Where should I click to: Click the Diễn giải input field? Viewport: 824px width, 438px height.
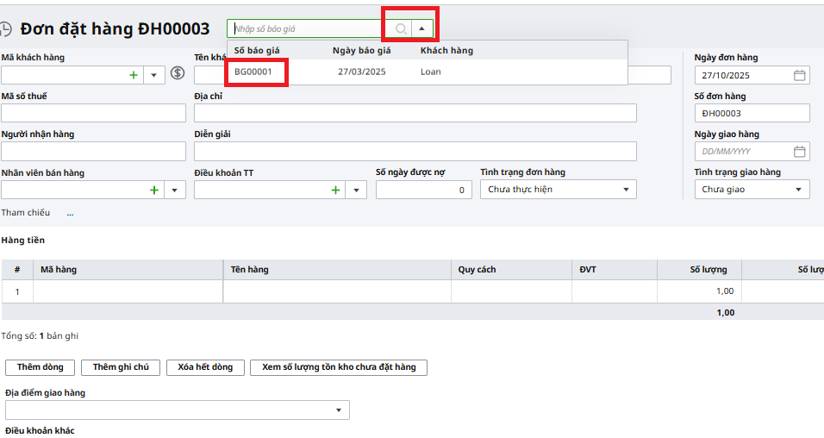[x=415, y=152]
